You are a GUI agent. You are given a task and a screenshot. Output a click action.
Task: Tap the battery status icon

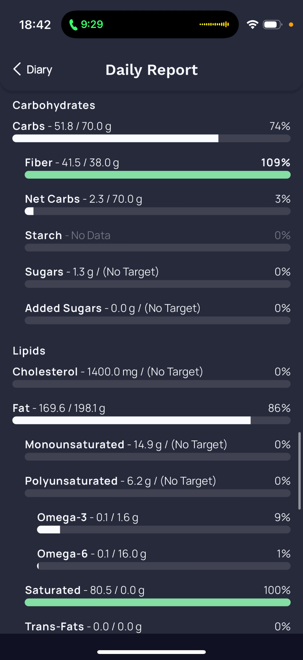(x=272, y=25)
